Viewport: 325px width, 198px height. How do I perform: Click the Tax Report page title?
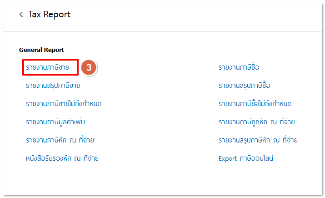click(50, 15)
